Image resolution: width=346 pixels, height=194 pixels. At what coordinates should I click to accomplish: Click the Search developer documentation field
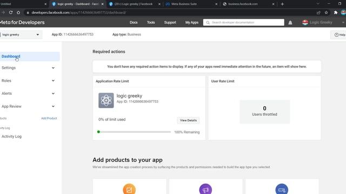pos(244,23)
